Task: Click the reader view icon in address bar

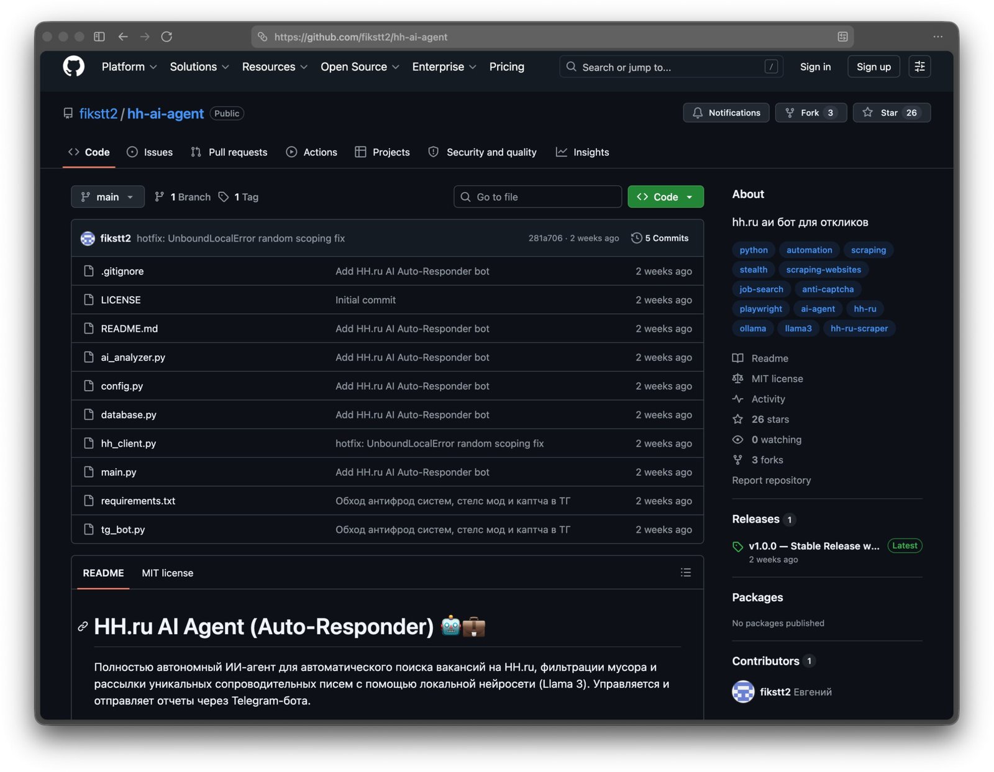Action: [842, 37]
